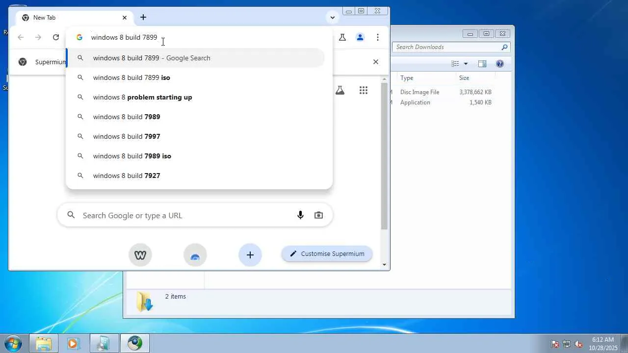Choose suggestion 'windows 8 build 7997'
The height and width of the screenshot is (353, 628).
coord(195,136)
